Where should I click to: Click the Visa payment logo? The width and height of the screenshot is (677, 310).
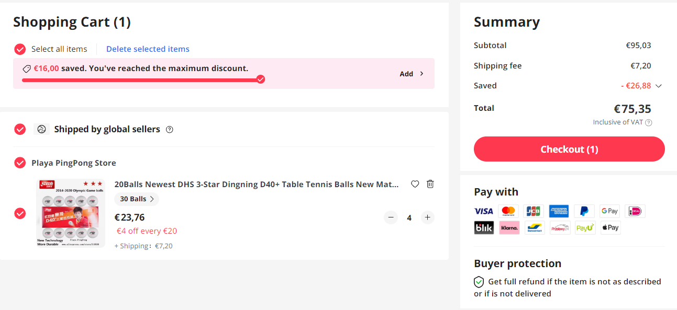click(x=484, y=211)
